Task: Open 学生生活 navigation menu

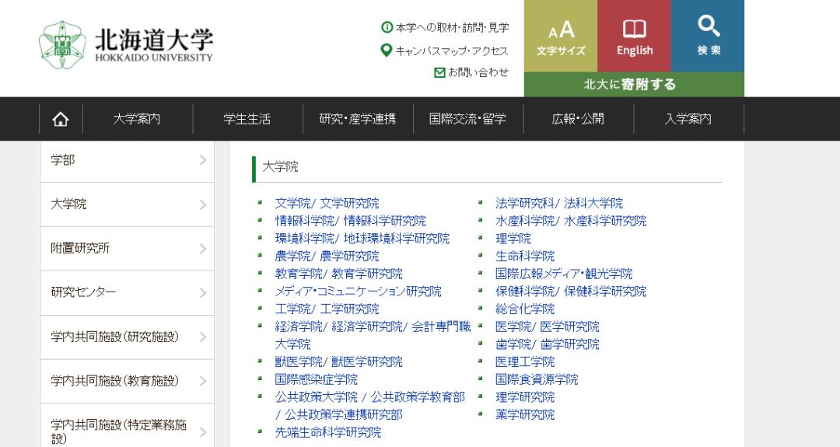Action: tap(247, 119)
